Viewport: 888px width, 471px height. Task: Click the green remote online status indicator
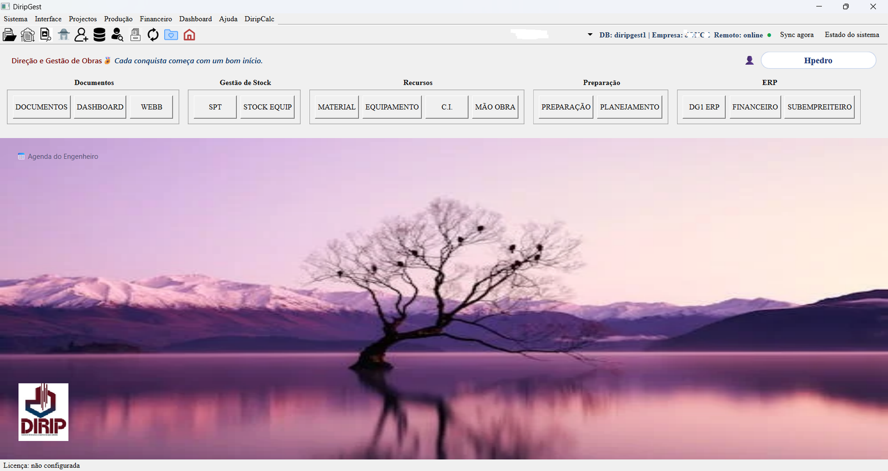[769, 35]
